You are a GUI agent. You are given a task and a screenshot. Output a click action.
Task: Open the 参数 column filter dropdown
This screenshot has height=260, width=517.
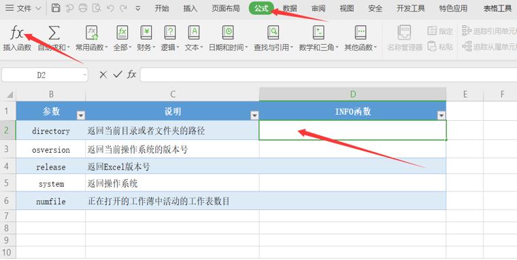coord(81,115)
